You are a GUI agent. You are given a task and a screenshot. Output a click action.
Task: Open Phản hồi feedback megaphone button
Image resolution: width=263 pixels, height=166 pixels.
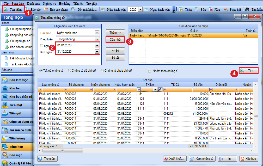(233, 10)
